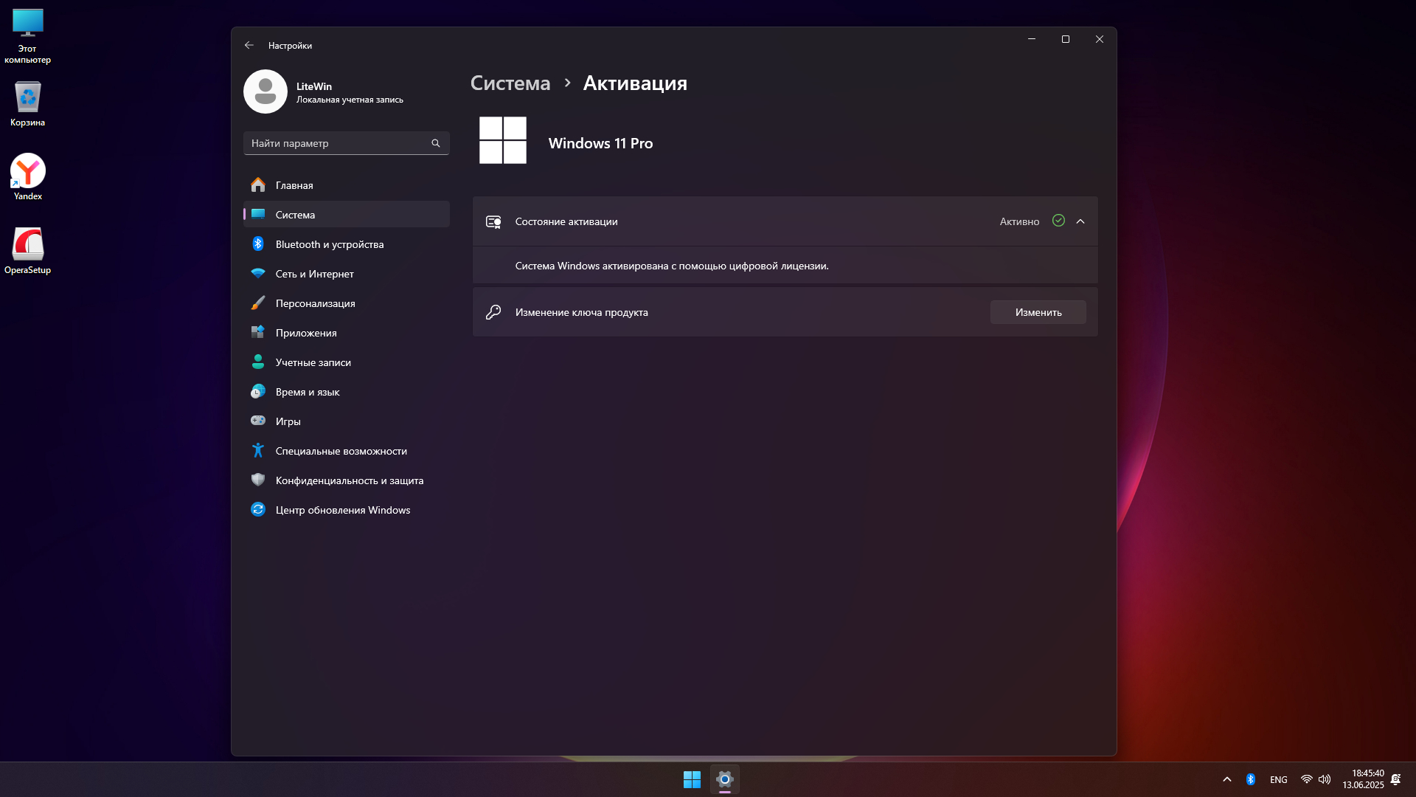Open the Windows Start button

click(692, 779)
